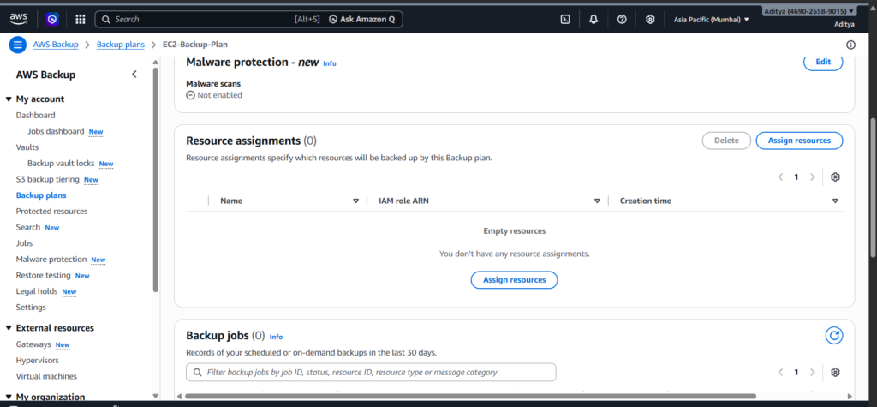Open the notifications bell icon
Screen dimensions: 877x407
594,19
